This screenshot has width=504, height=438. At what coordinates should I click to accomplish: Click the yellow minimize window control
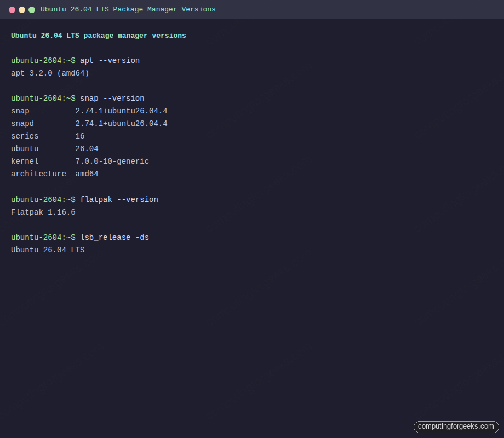(21, 9)
